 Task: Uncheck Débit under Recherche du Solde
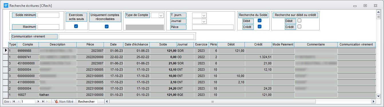(259, 21)
